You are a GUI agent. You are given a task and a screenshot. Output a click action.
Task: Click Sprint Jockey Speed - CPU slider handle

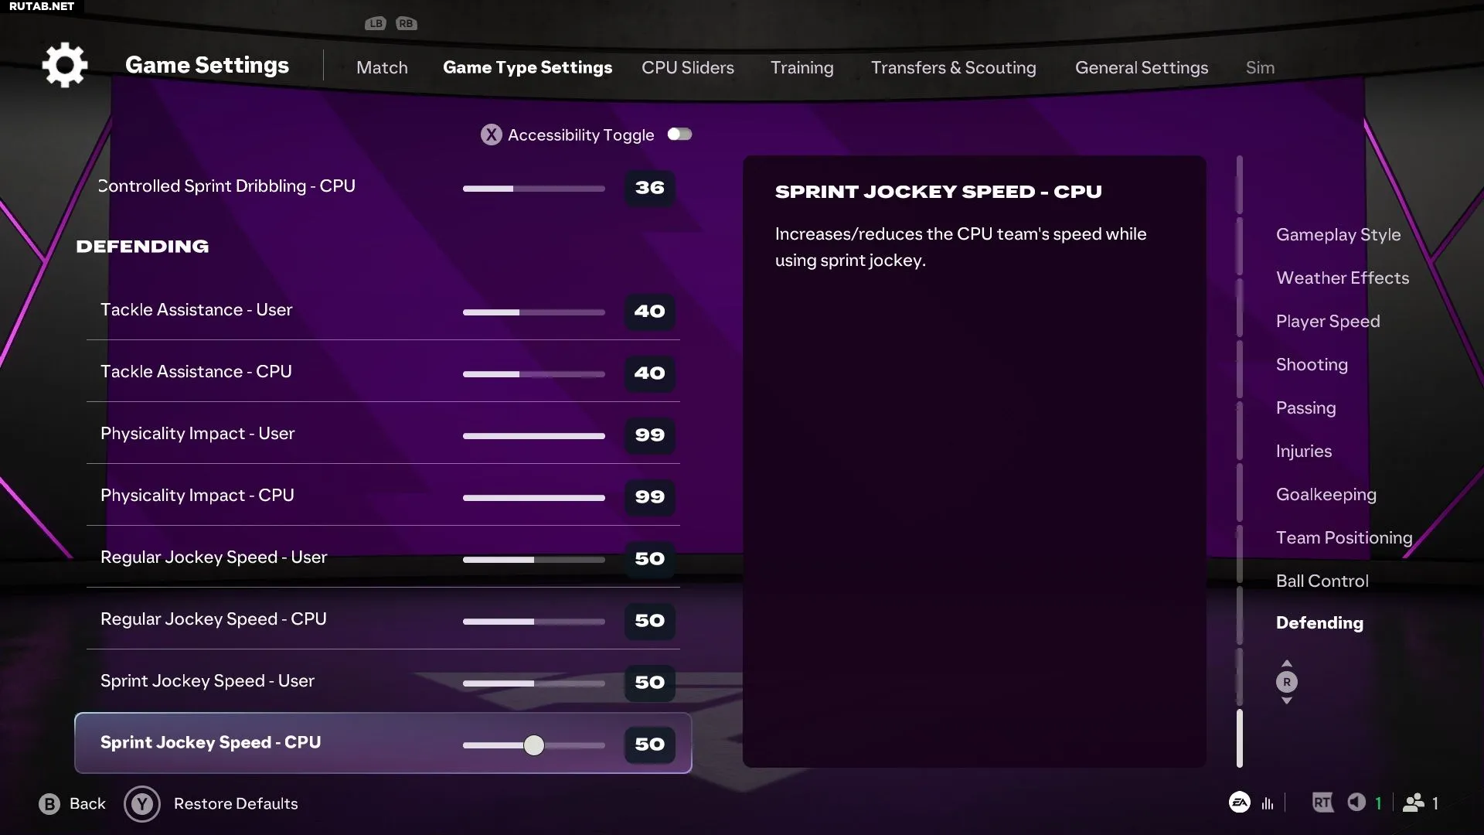click(x=534, y=745)
